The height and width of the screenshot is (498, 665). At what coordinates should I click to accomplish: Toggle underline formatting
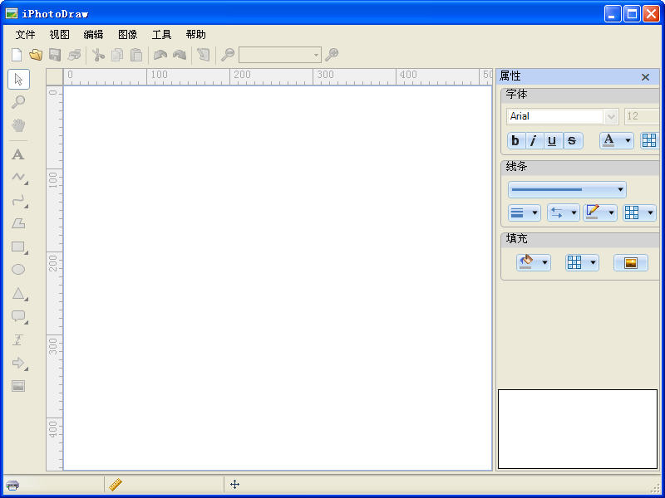[x=552, y=140]
